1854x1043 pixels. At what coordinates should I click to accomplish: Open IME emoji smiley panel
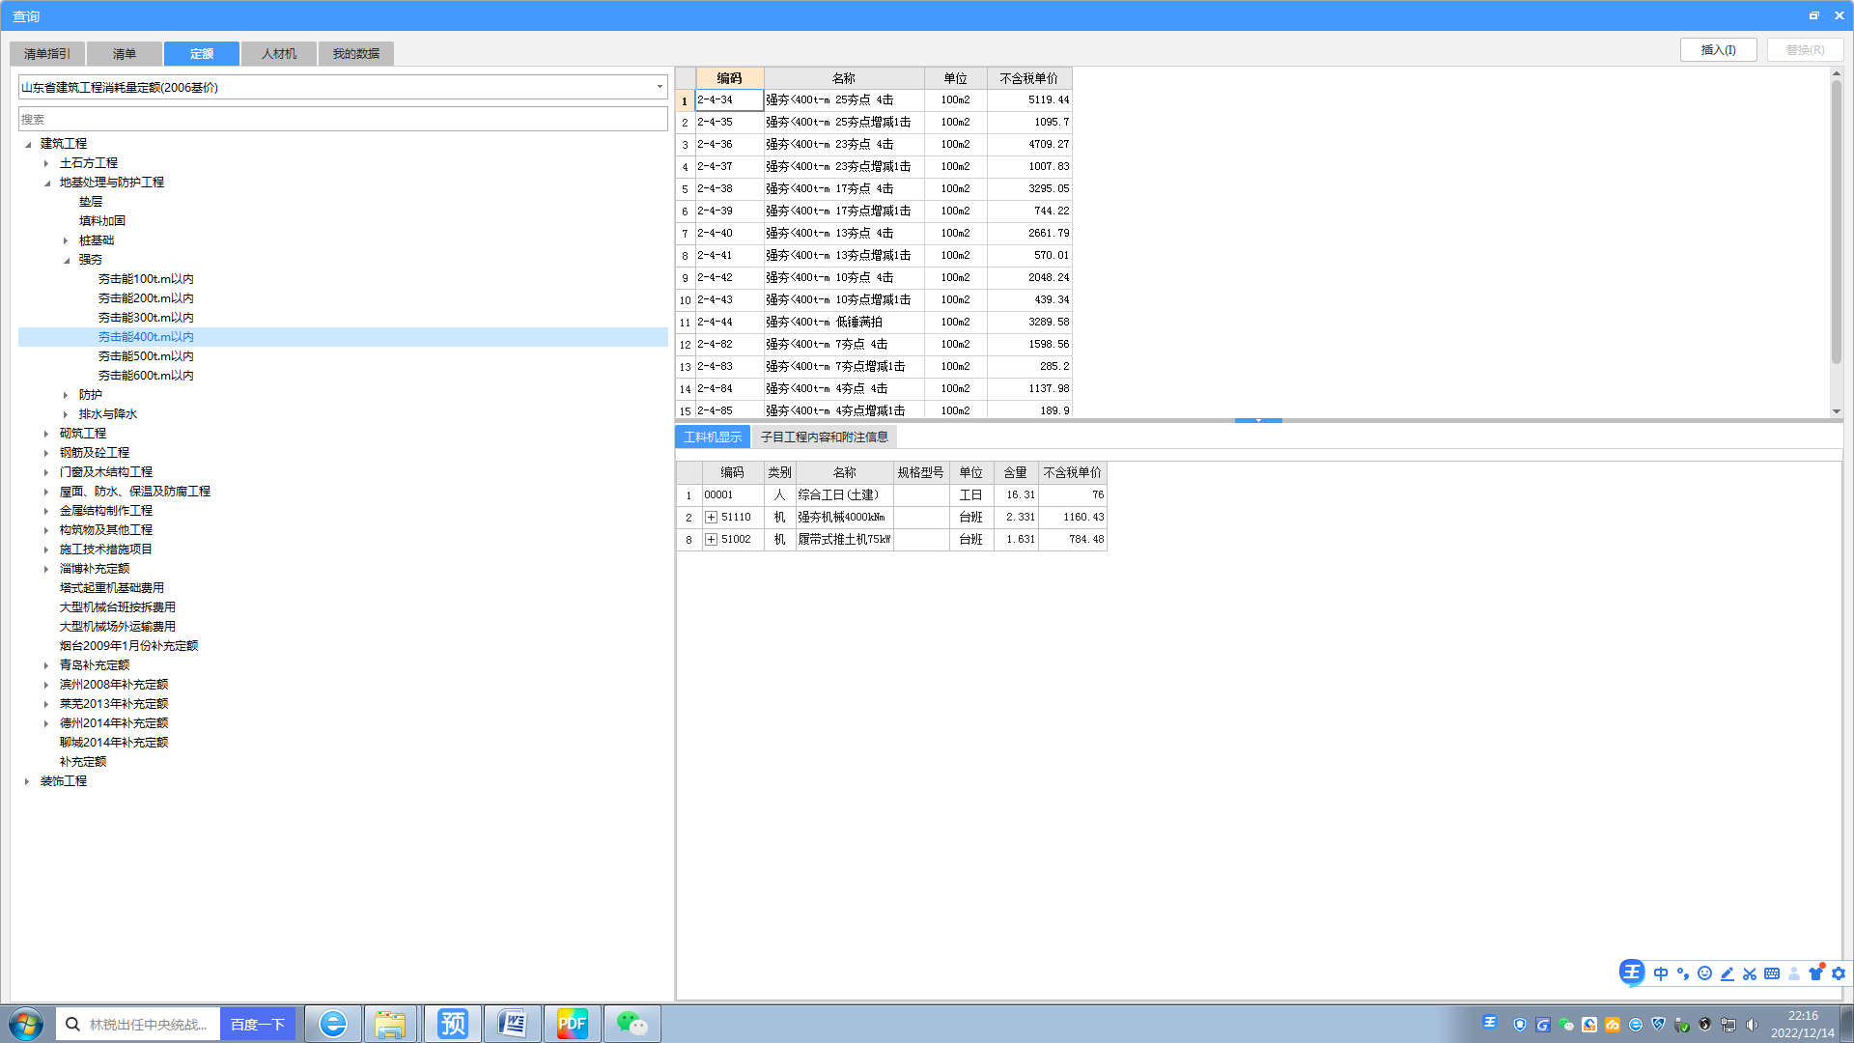coord(1705,973)
